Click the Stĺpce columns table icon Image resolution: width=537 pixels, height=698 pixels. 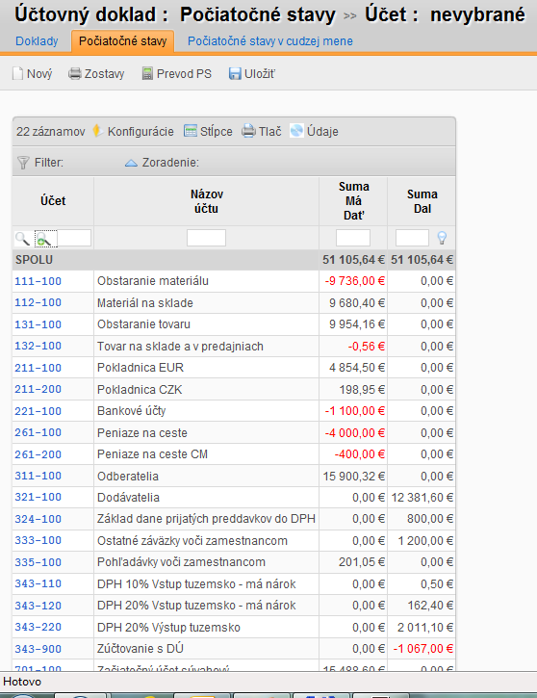(191, 131)
